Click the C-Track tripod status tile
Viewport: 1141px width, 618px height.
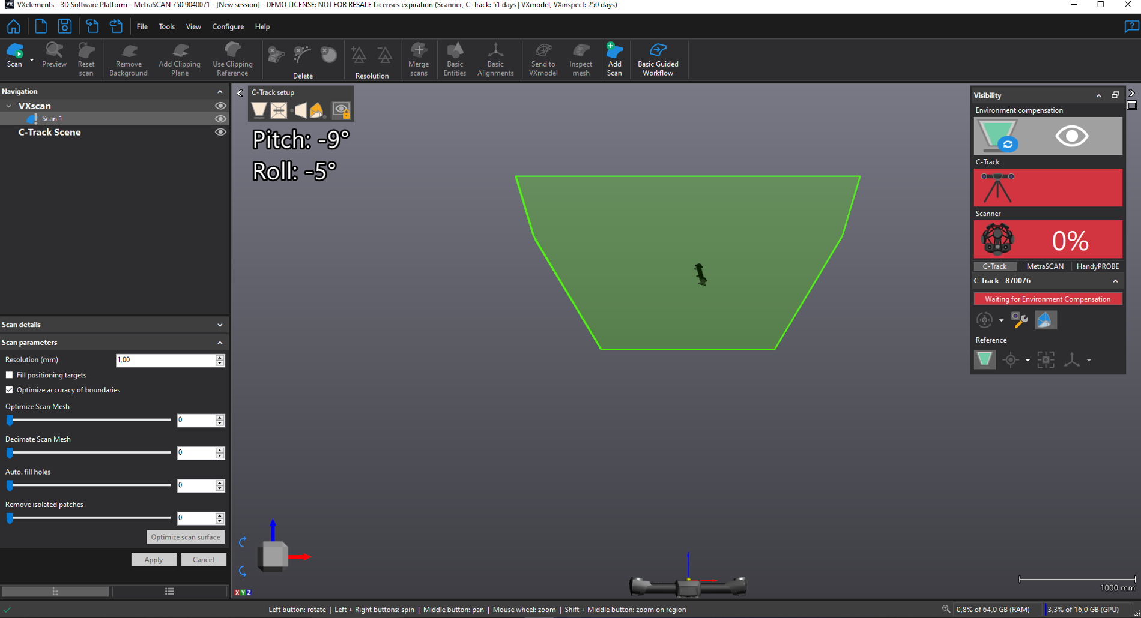(x=1047, y=188)
